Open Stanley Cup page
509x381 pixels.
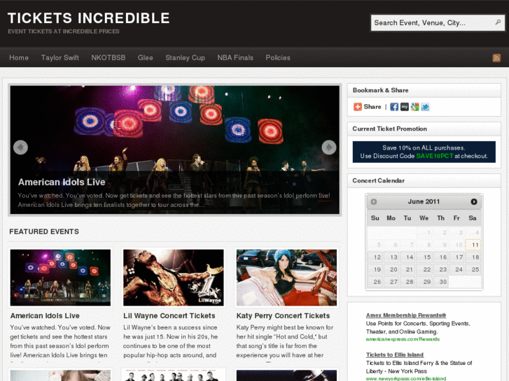pyautogui.click(x=185, y=58)
